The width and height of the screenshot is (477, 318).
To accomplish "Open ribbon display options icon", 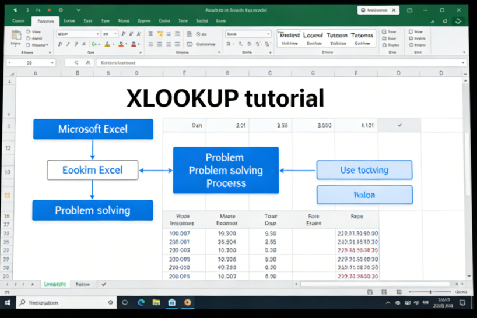I will [x=409, y=10].
